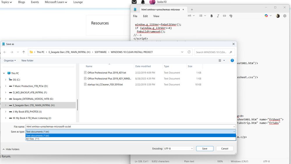Click the Cancel button
The height and width of the screenshot is (164, 291).
pos(225,149)
